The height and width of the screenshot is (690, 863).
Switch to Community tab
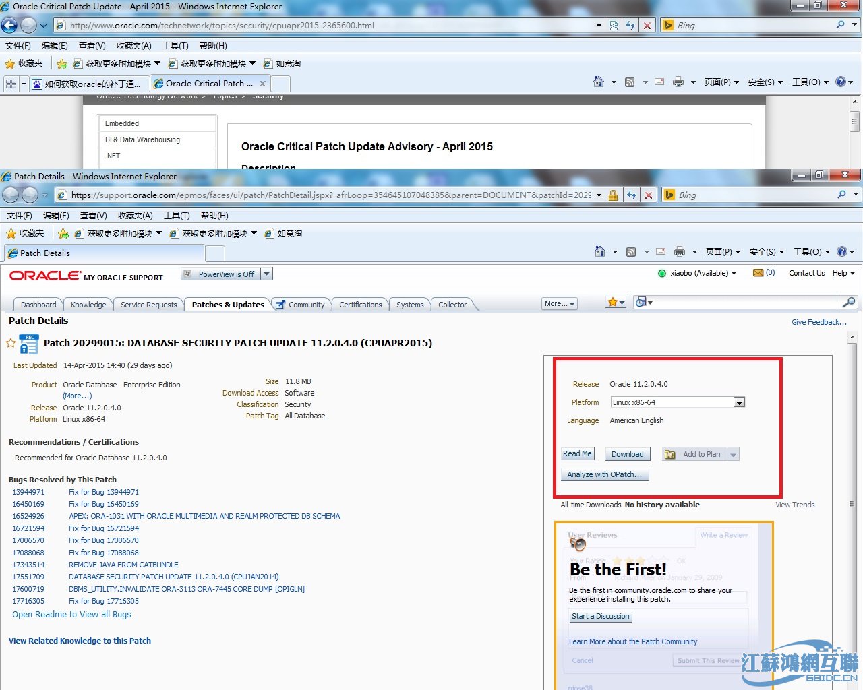coord(301,305)
